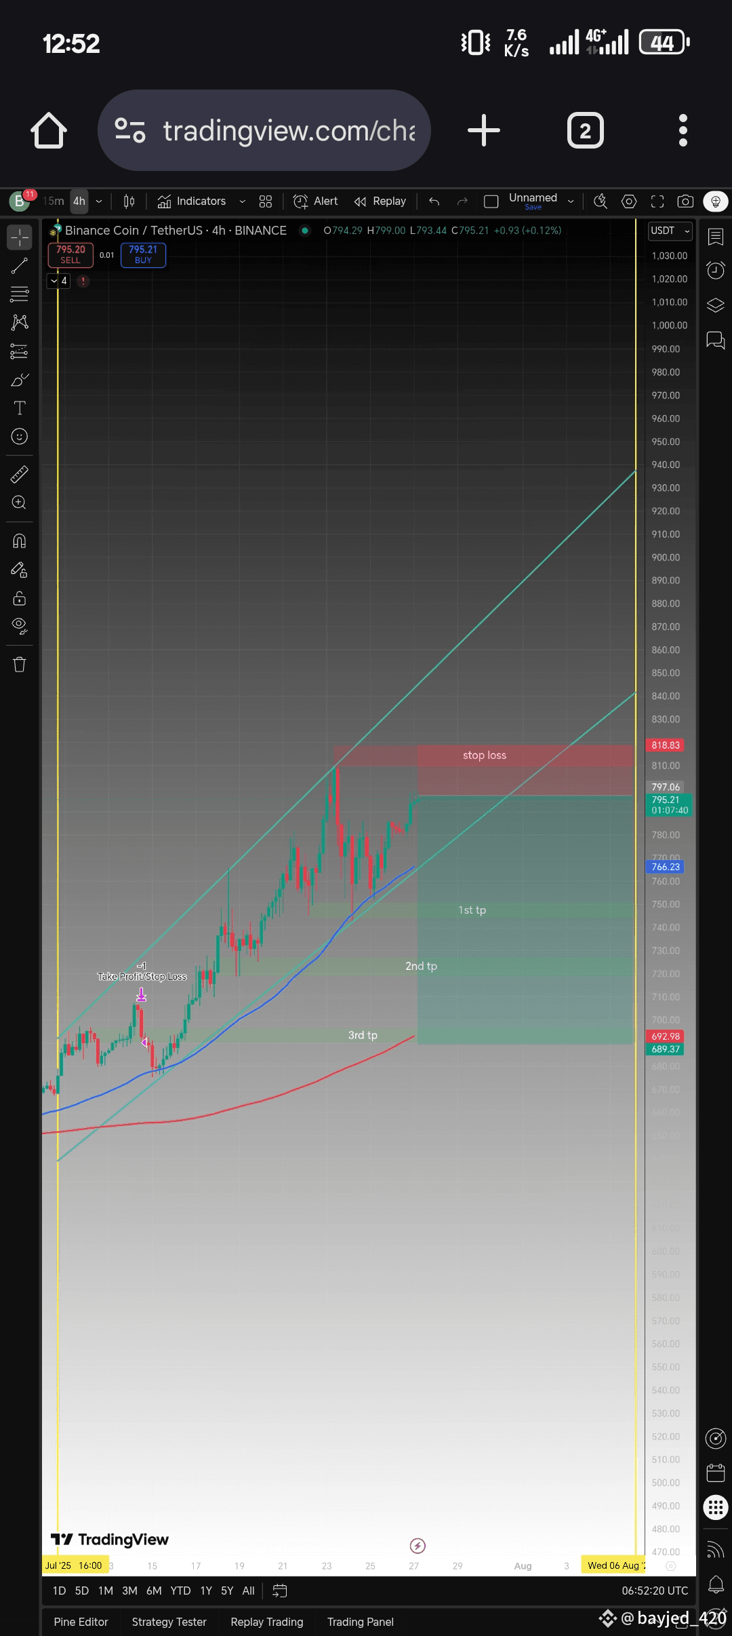
Task: Select the 3M date range
Action: [x=129, y=1591]
